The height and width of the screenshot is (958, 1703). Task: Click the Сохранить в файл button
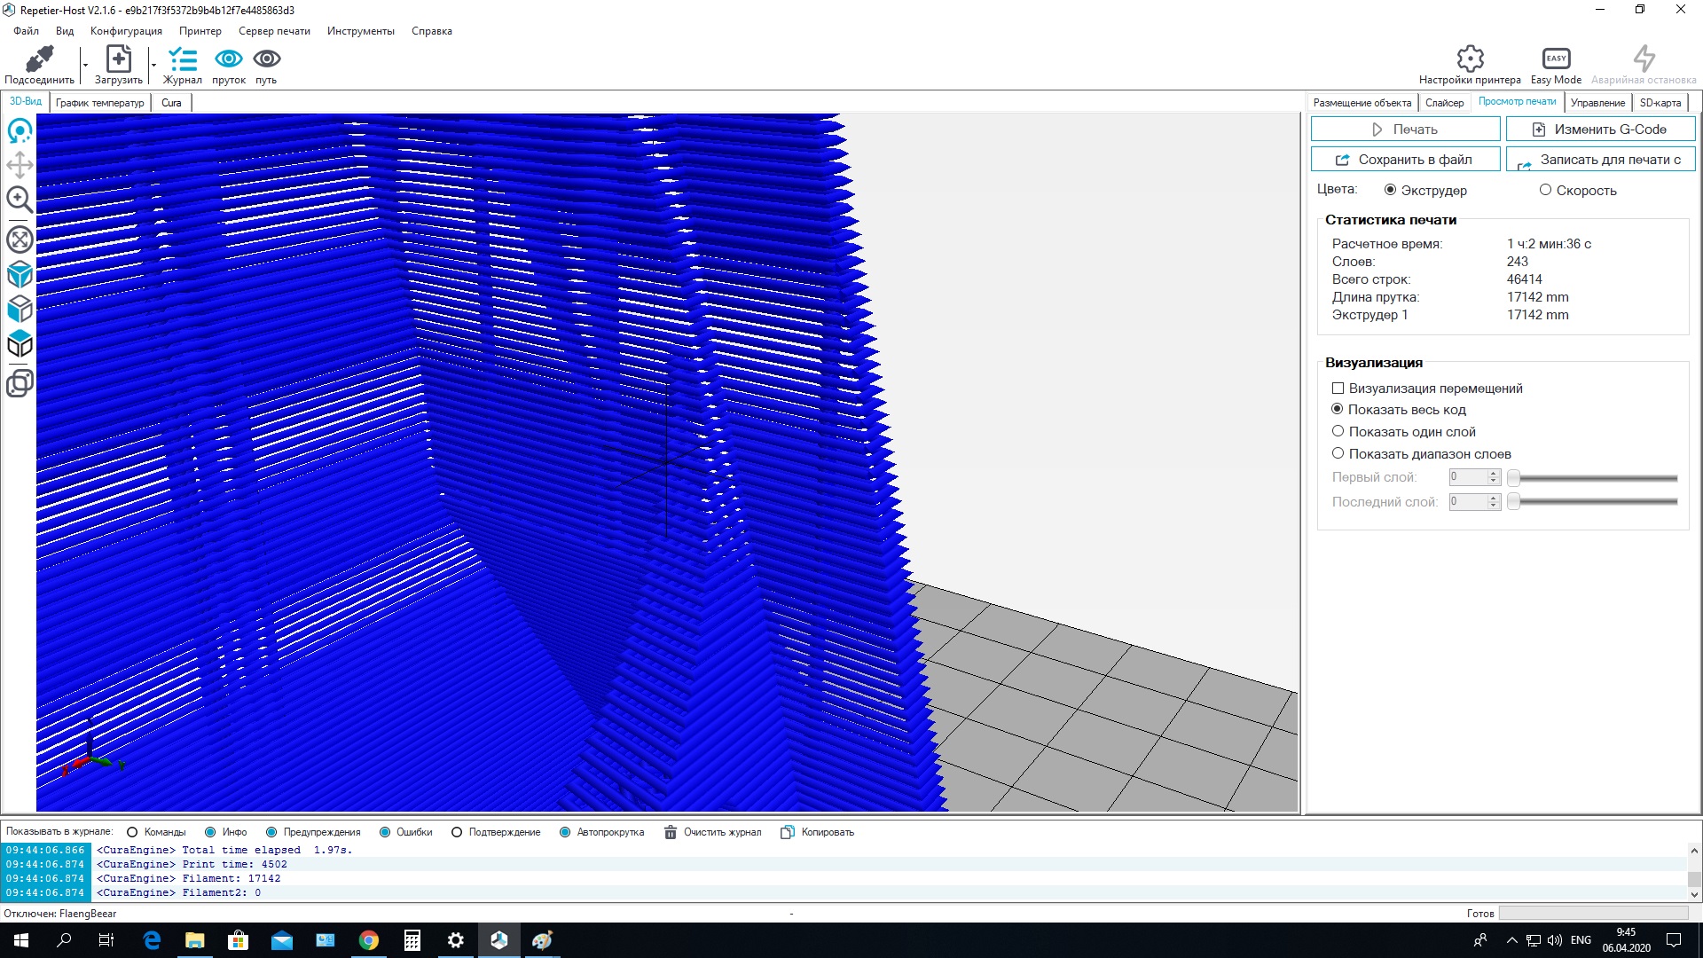(x=1405, y=160)
